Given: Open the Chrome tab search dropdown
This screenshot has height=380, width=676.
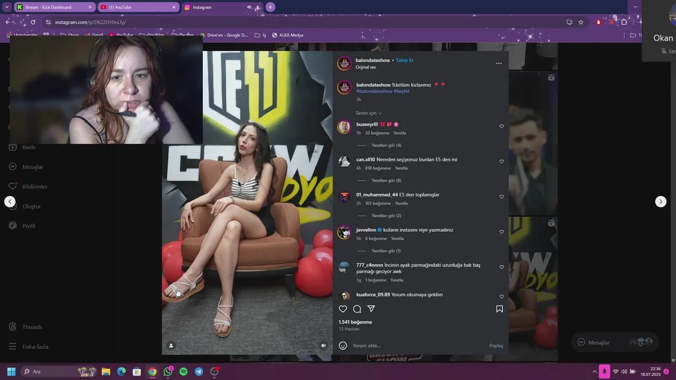Looking at the screenshot, I should [7, 7].
